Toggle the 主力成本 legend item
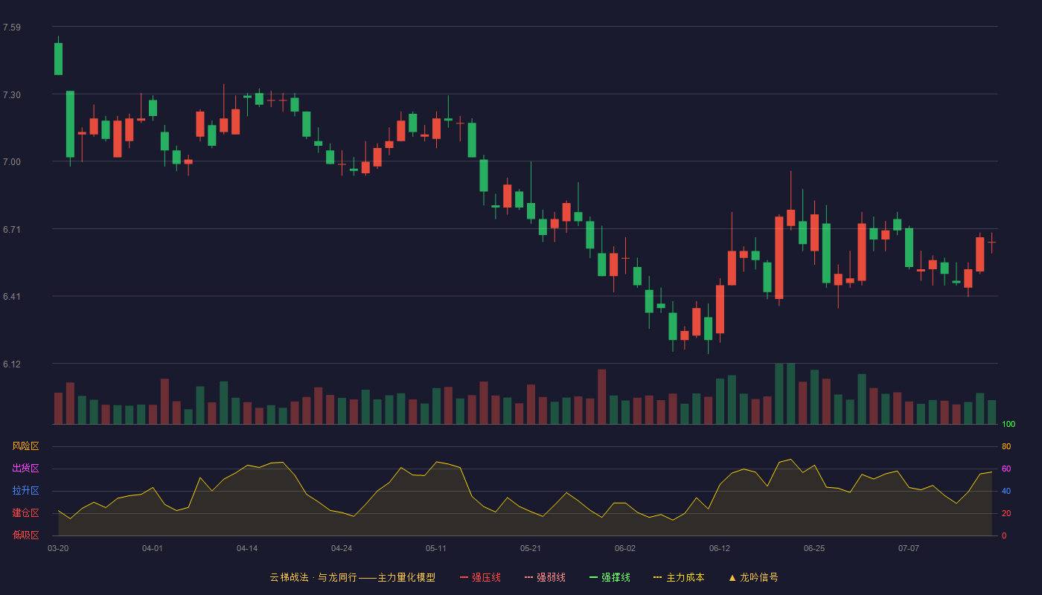 click(x=679, y=577)
